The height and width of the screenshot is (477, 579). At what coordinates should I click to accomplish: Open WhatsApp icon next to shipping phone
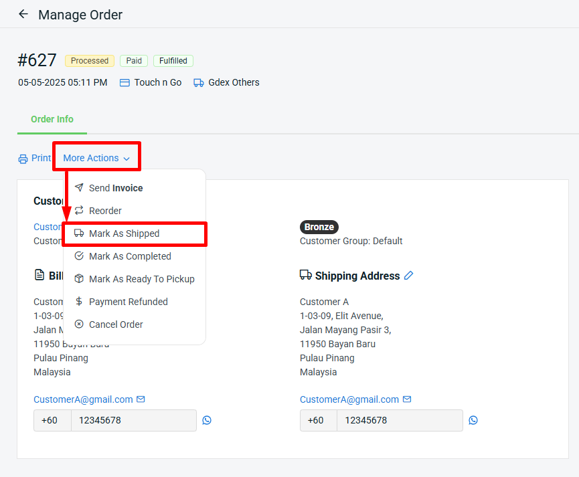coord(473,420)
